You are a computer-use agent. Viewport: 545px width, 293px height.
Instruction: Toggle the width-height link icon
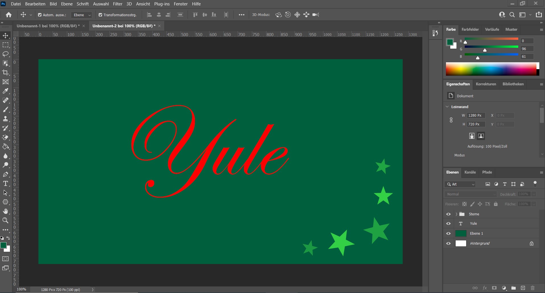point(451,120)
